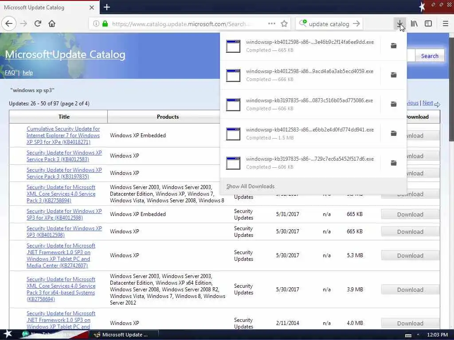Open page actions three-dots menu

coord(272,24)
